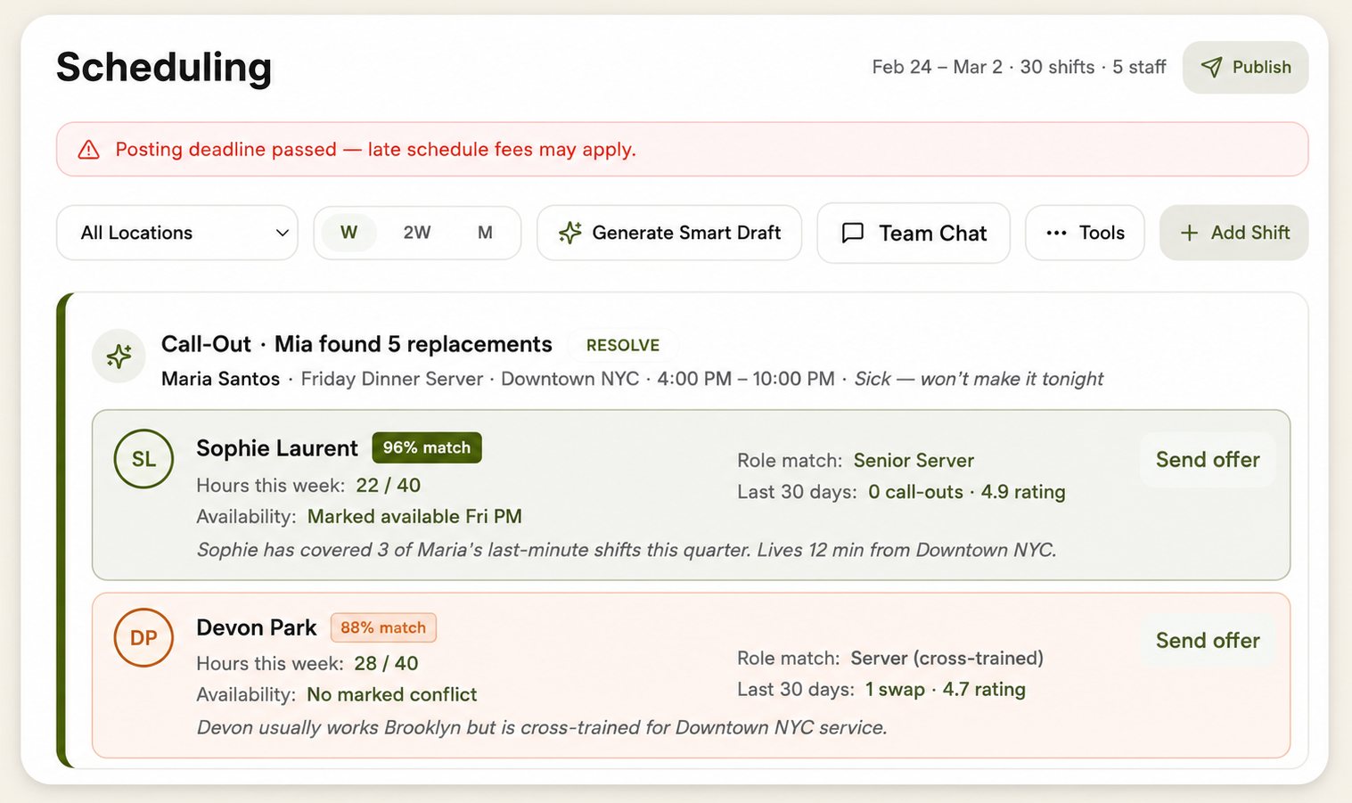Click the three-dots icon beside Tools
This screenshot has height=803, width=1352.
[x=1056, y=233]
